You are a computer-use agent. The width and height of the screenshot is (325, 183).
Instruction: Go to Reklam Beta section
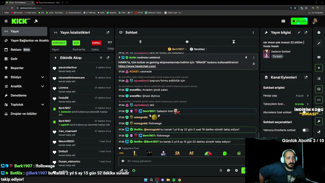tap(24, 50)
